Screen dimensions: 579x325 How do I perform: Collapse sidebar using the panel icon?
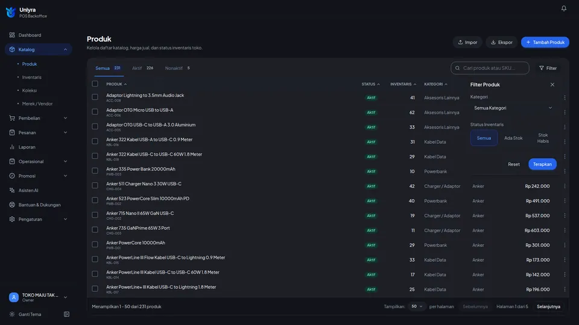[66, 314]
